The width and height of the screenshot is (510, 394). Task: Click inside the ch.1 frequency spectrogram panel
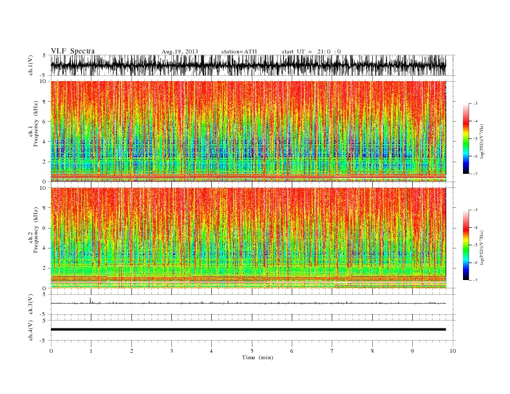tap(248, 131)
